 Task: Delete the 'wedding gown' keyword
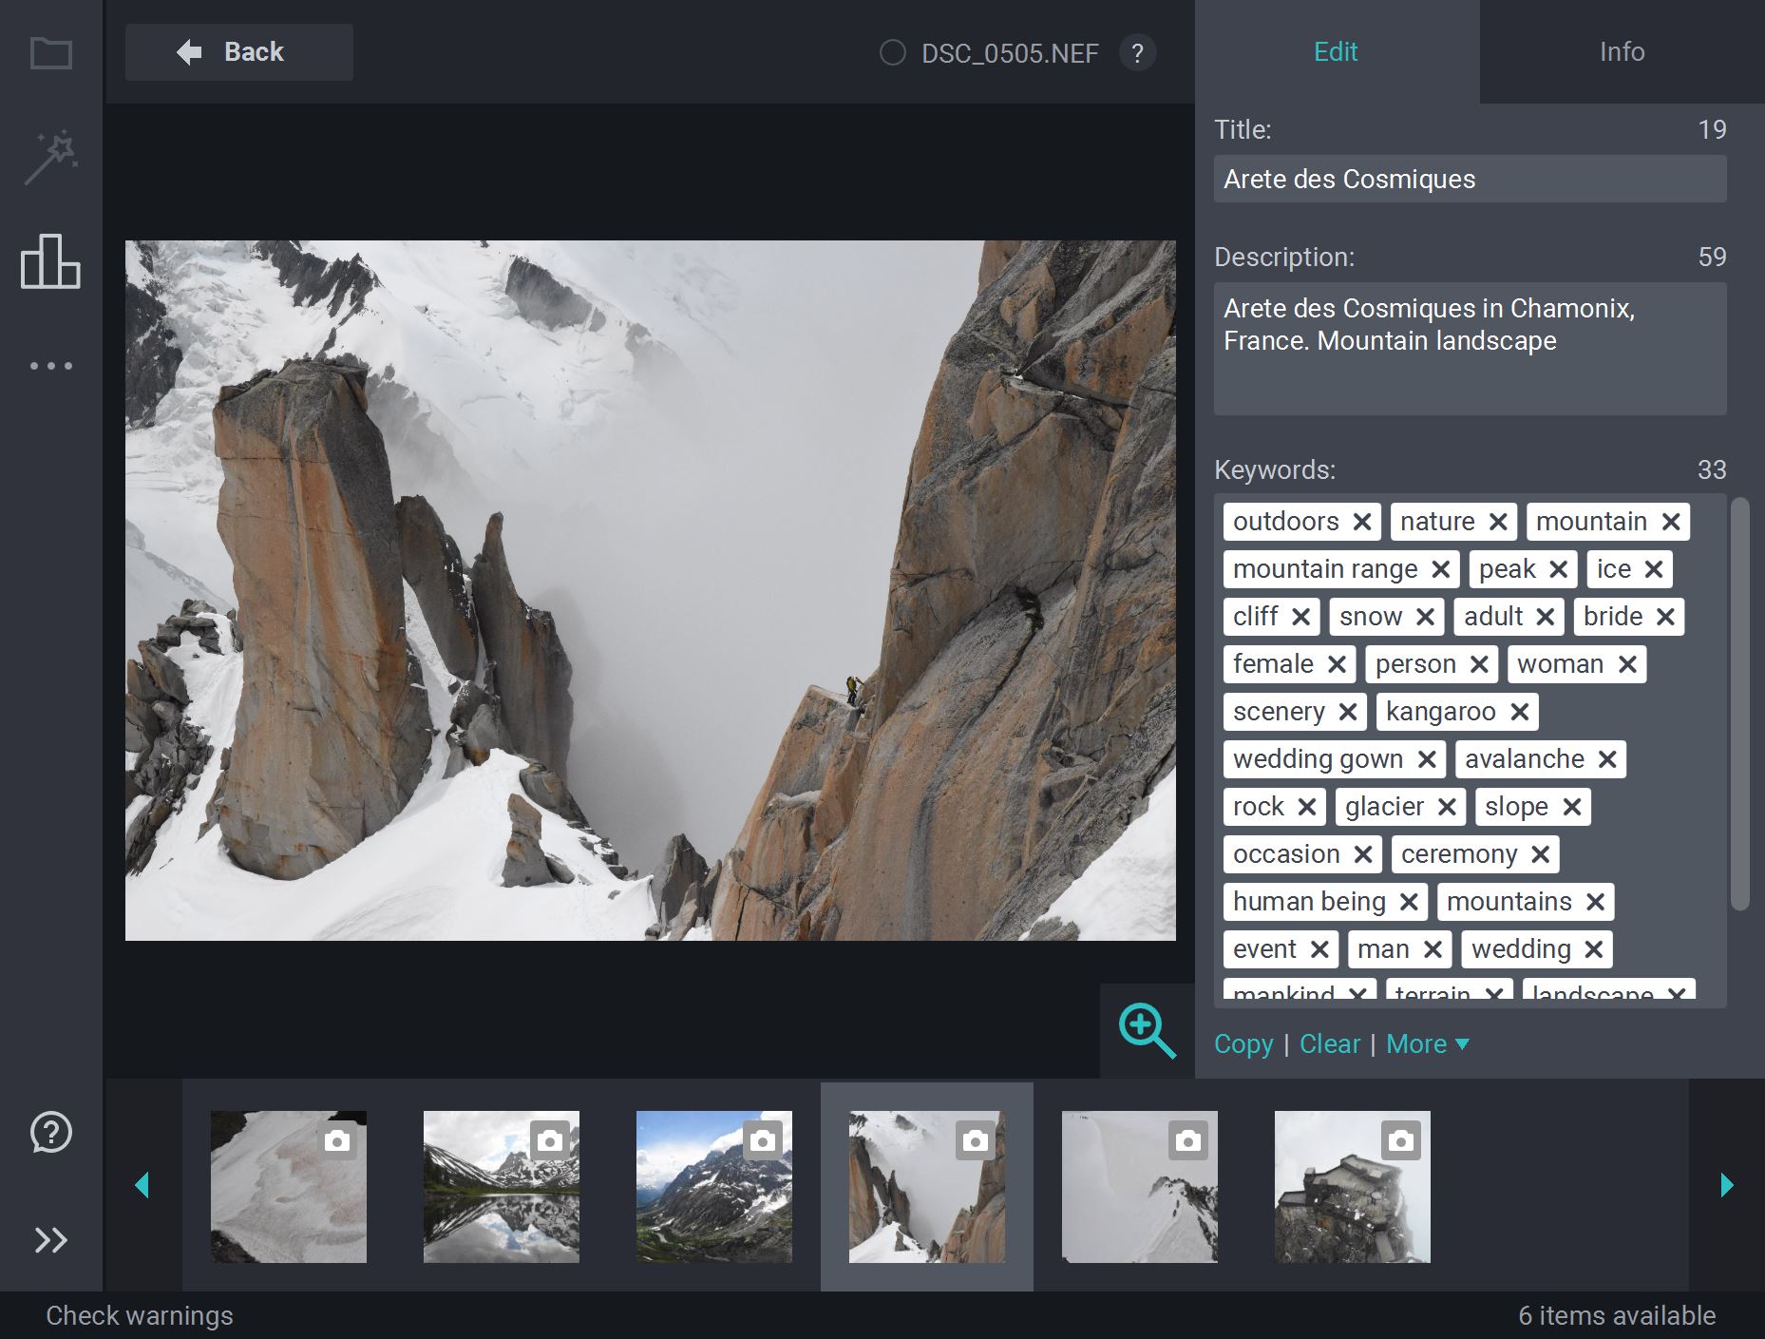pos(1426,759)
